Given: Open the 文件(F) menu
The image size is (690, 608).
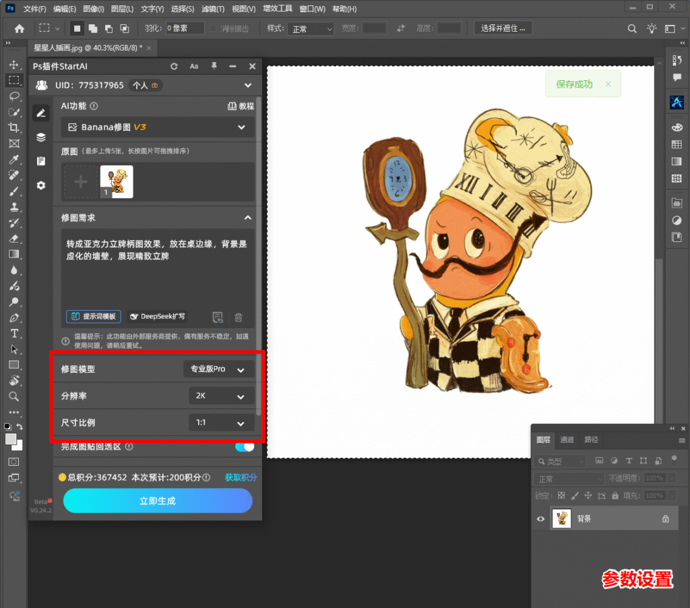Looking at the screenshot, I should pos(34,9).
